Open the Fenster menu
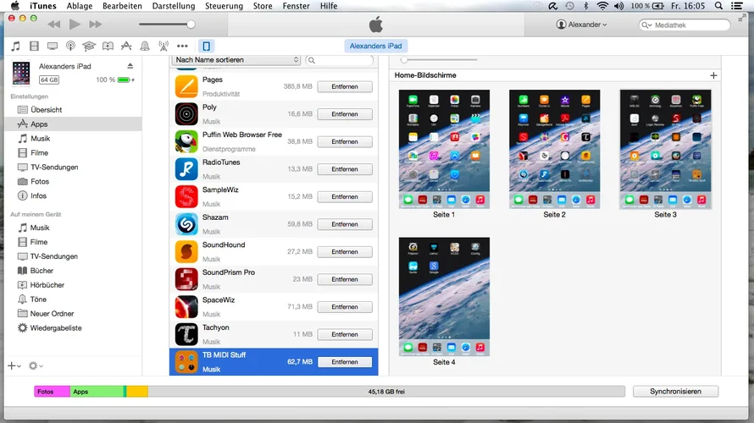Screen dimensions: 754x423 pos(296,6)
